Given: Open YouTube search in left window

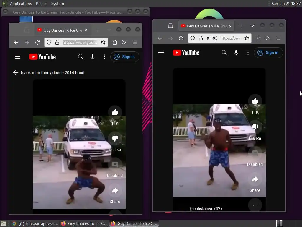Looking at the screenshot, I should (81, 57).
